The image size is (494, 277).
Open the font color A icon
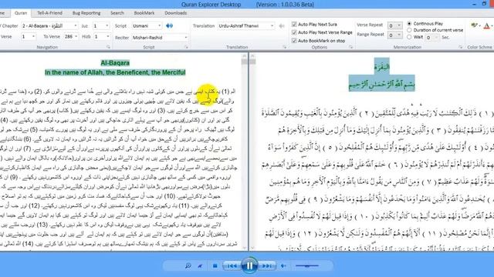(487, 26)
